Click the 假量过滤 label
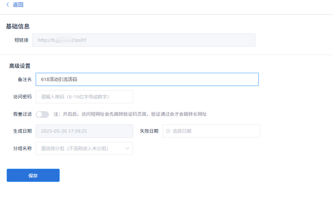The height and width of the screenshot is (203, 333). tap(22, 114)
